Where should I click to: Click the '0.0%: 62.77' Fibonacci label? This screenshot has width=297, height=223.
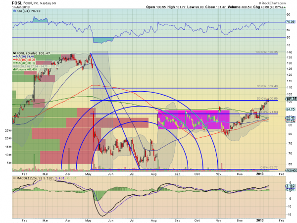coord(269,167)
